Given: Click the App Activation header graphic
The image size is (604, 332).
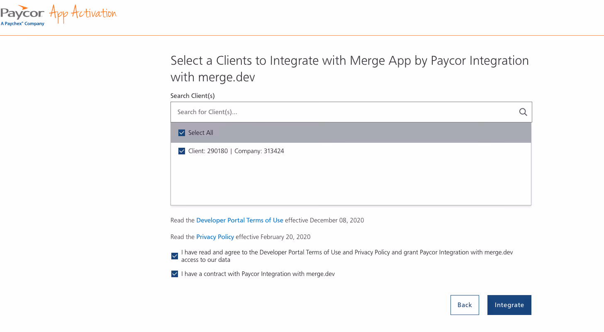Looking at the screenshot, I should pos(82,13).
